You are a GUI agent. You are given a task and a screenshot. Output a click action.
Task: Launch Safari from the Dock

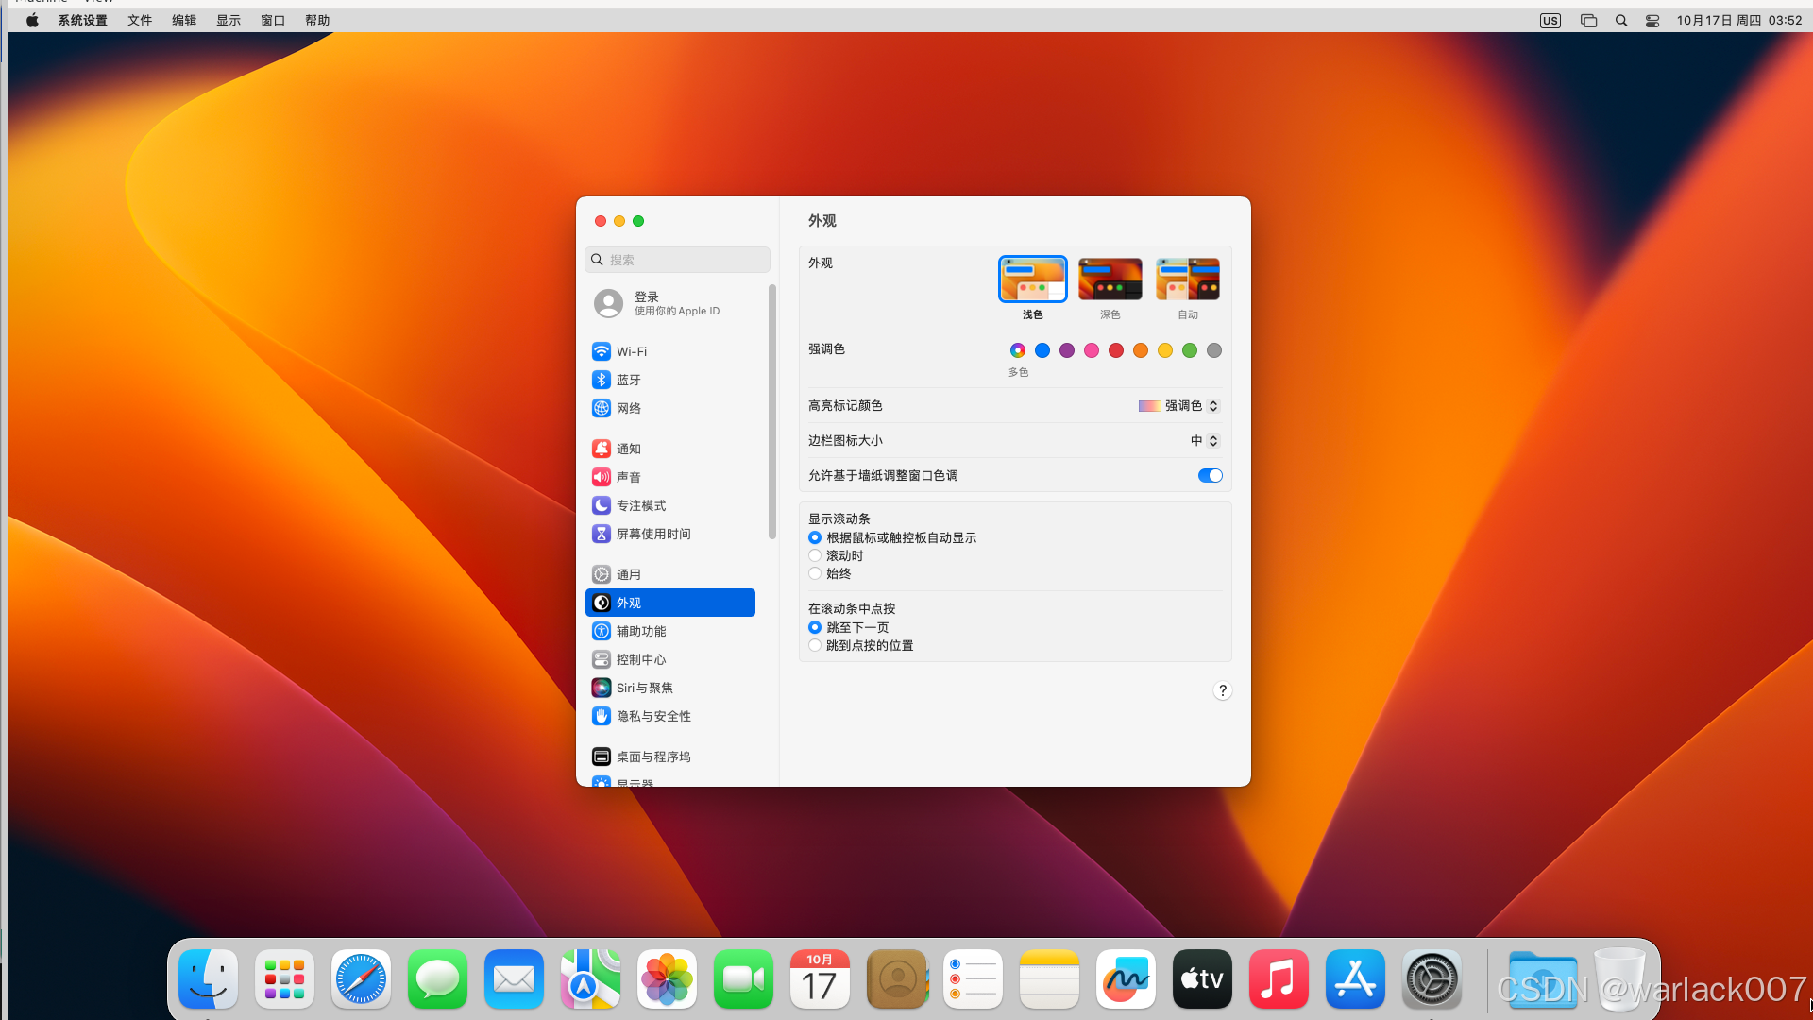[361, 979]
